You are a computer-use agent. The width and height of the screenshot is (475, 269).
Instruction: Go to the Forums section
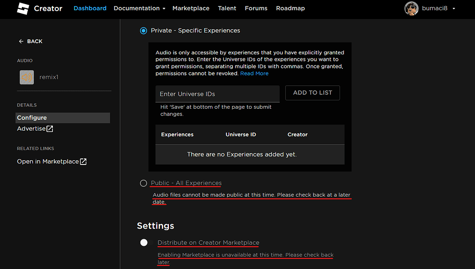256,8
